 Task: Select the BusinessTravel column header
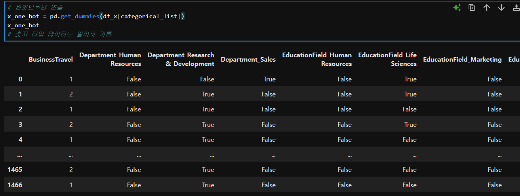(51, 59)
